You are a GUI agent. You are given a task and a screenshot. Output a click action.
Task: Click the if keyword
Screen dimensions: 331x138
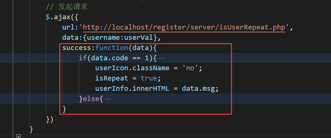82,58
